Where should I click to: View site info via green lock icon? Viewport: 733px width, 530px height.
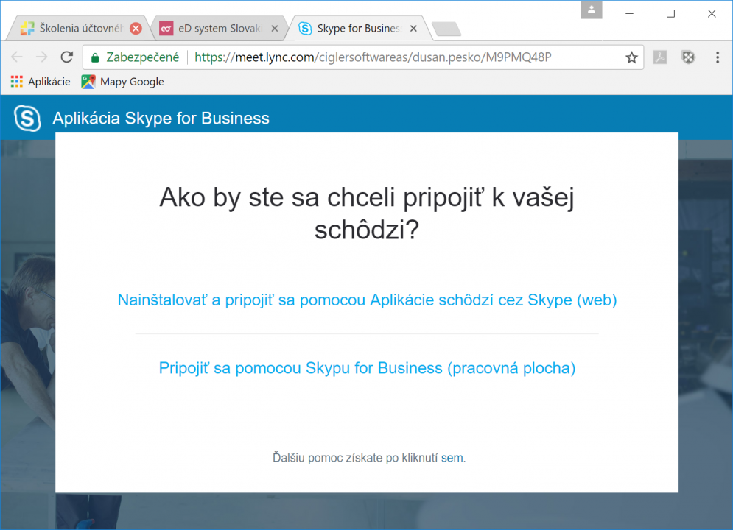(95, 57)
